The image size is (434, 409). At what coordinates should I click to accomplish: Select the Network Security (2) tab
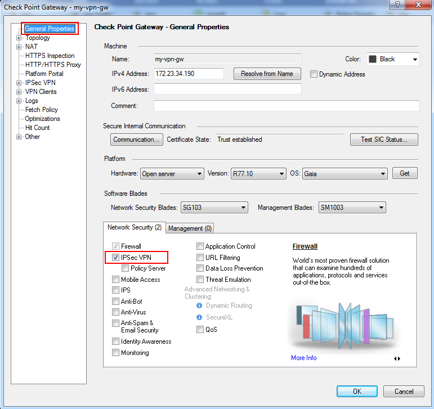pos(135,227)
